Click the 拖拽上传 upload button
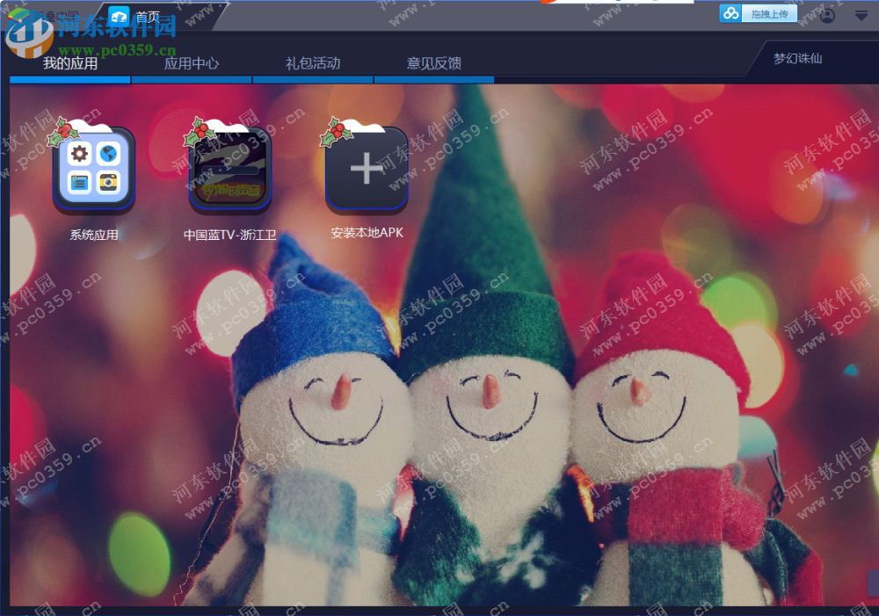 pyautogui.click(x=767, y=13)
